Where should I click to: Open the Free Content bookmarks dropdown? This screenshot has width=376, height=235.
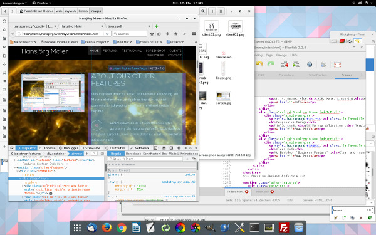tap(149, 42)
